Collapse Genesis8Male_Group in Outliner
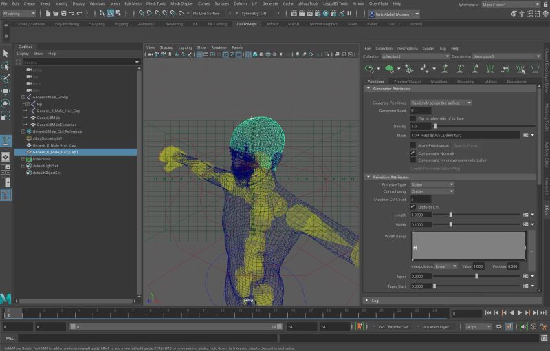 click(x=23, y=97)
